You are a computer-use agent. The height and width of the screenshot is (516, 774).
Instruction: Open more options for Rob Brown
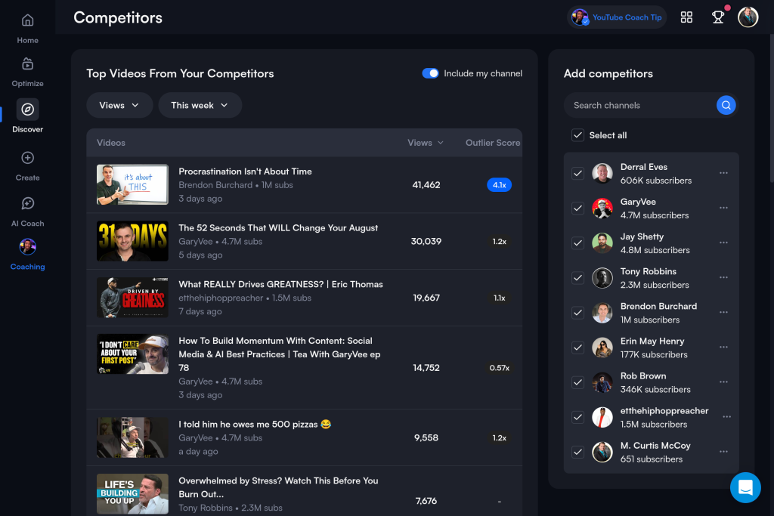[x=723, y=382]
